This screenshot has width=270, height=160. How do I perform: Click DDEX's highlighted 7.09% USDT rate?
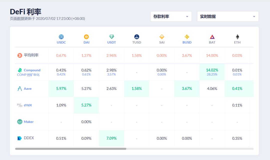point(111,138)
